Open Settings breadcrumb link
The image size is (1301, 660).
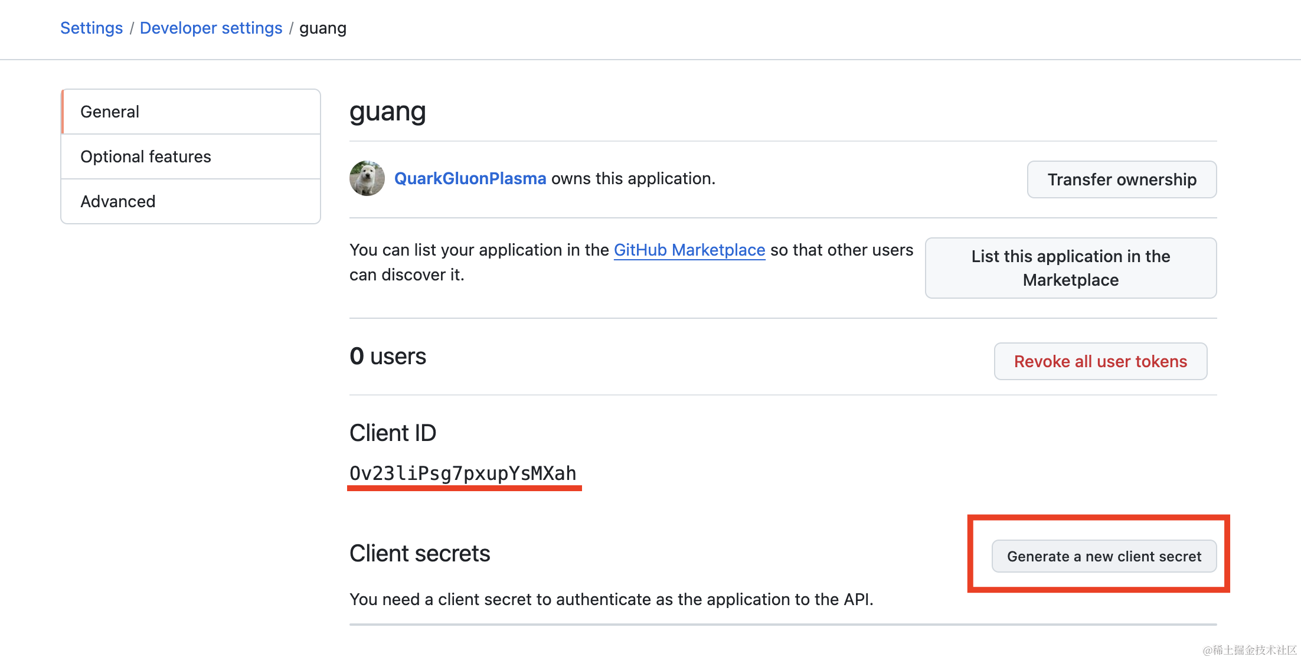pos(91,28)
